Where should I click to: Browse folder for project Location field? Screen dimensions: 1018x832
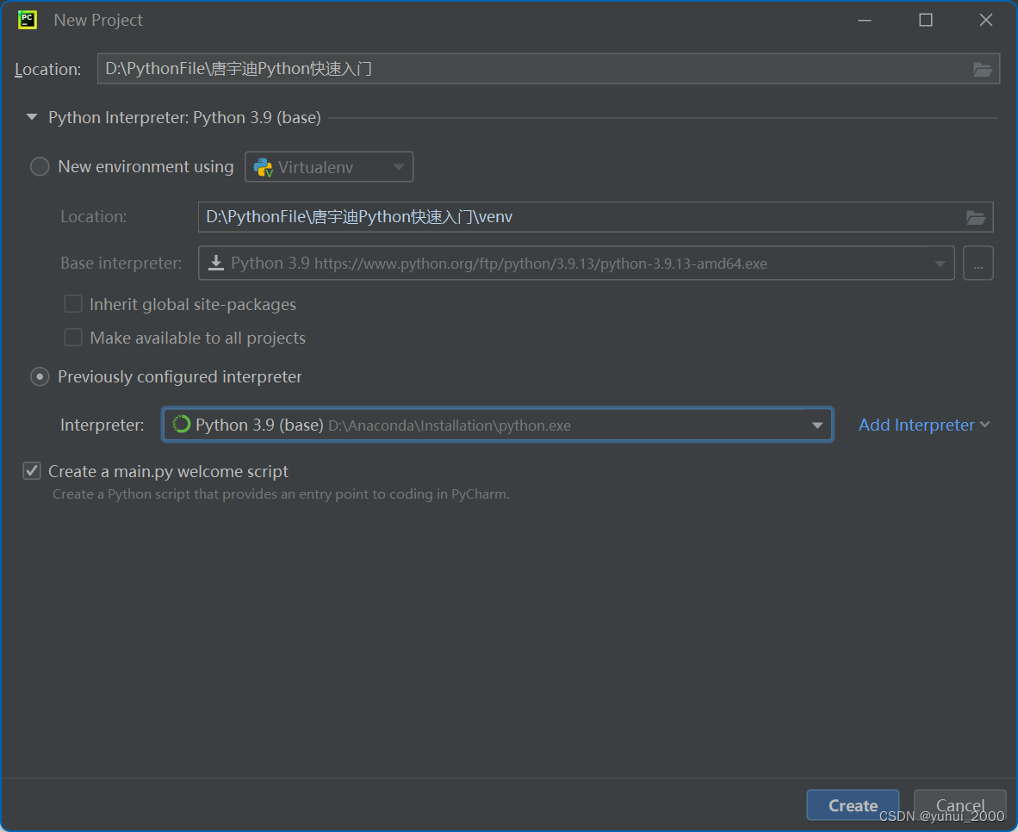982,70
